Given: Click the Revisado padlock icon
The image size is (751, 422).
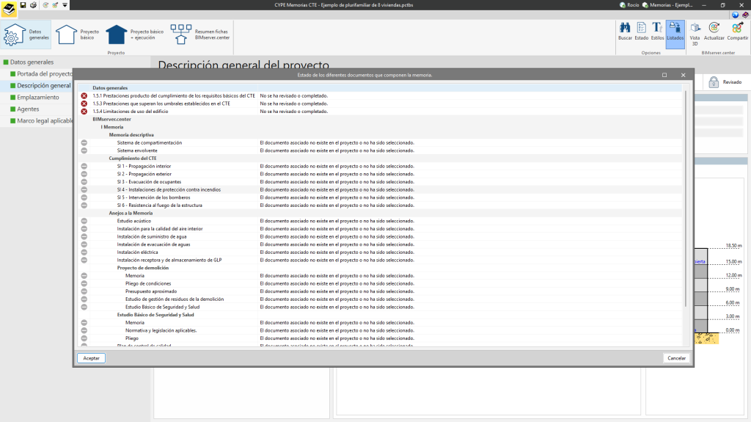Looking at the screenshot, I should tap(713, 82).
